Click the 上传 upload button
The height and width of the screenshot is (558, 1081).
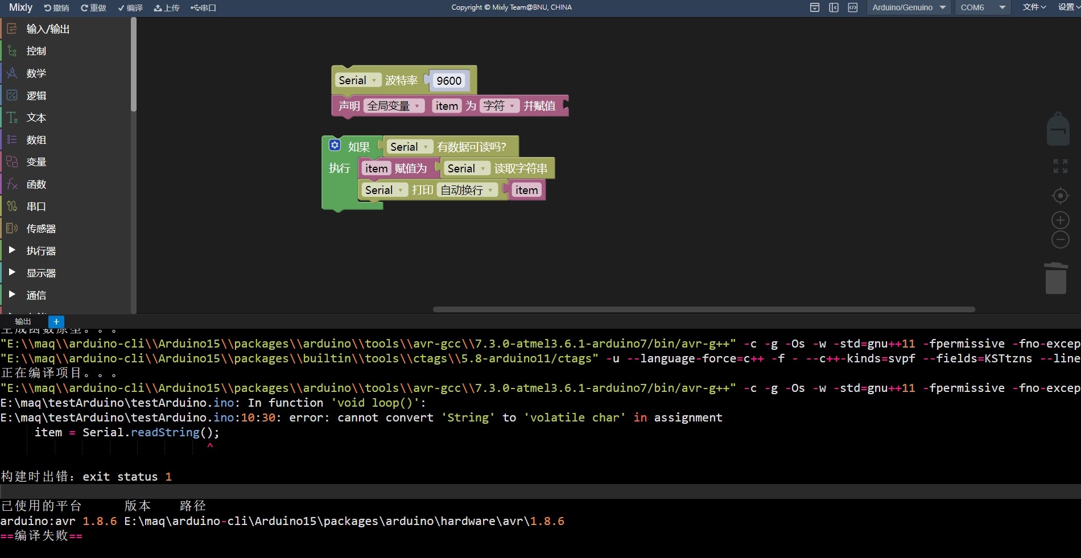pyautogui.click(x=167, y=8)
